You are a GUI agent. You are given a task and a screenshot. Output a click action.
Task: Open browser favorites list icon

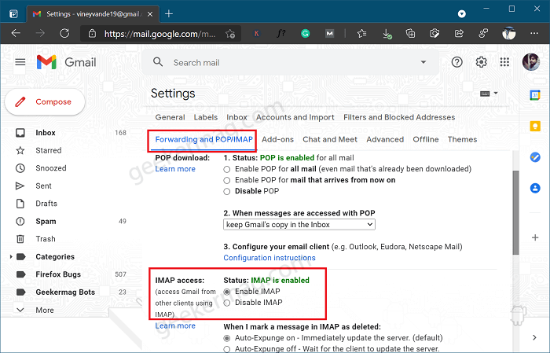coord(361,33)
